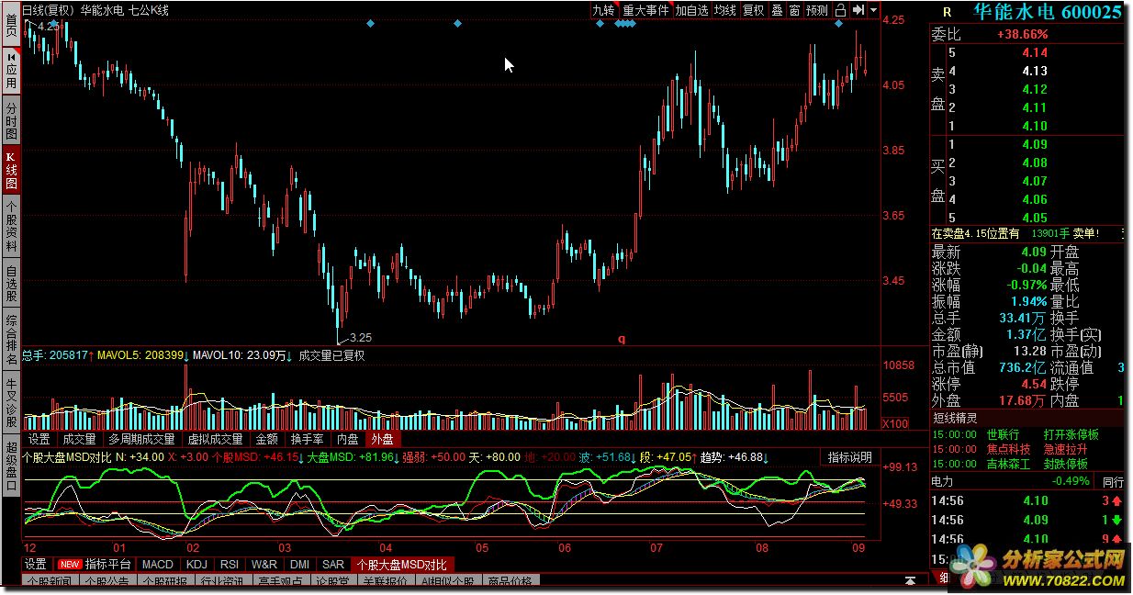Click 加自选 to add to watchlist
The image size is (1133, 595).
[x=692, y=11]
